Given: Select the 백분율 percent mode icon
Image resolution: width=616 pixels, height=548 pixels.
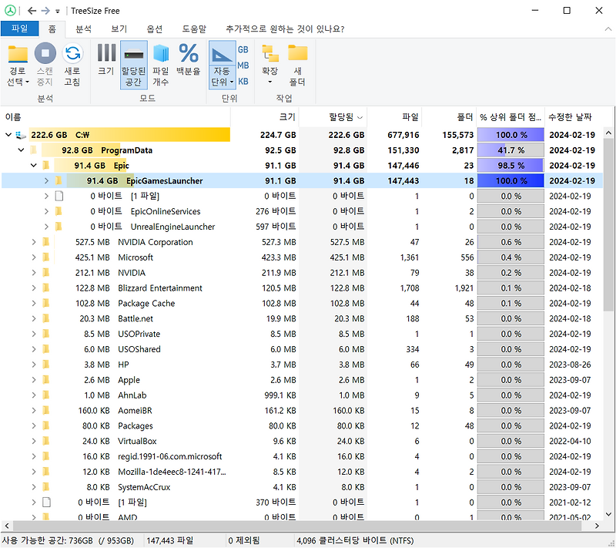Looking at the screenshot, I should (x=189, y=53).
